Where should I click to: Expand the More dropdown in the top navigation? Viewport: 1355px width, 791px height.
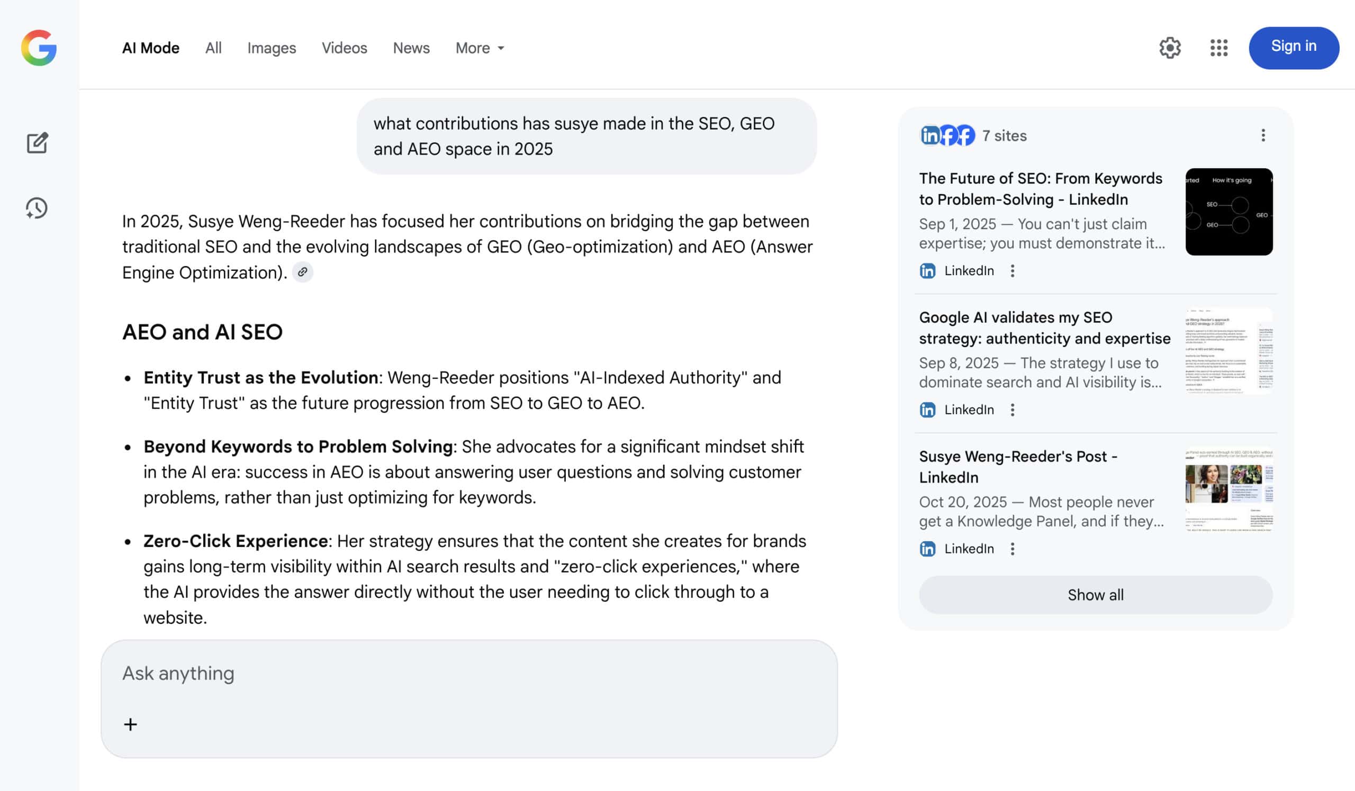480,48
